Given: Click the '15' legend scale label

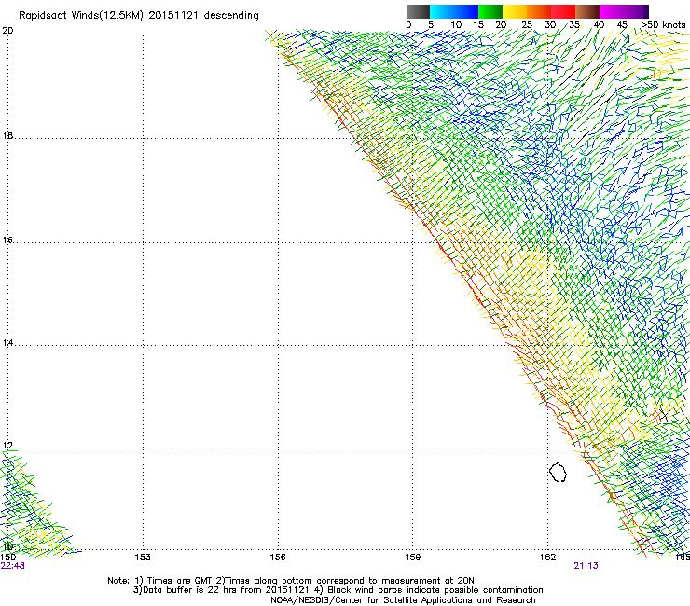Looking at the screenshot, I should (x=478, y=25).
